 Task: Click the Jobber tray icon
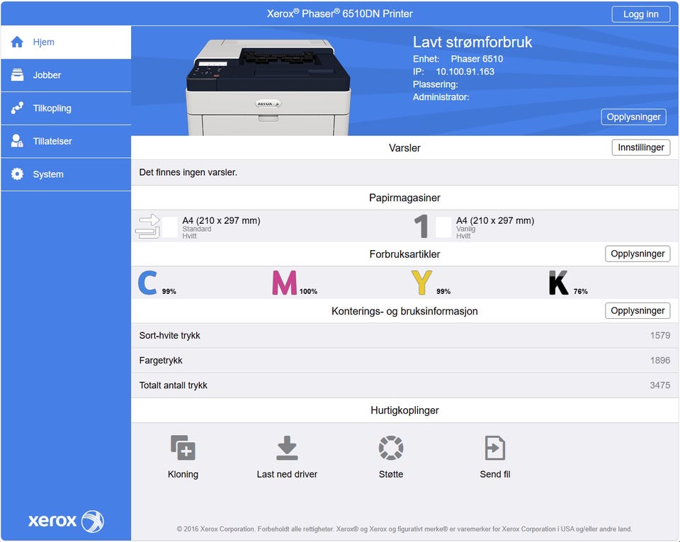tap(17, 75)
